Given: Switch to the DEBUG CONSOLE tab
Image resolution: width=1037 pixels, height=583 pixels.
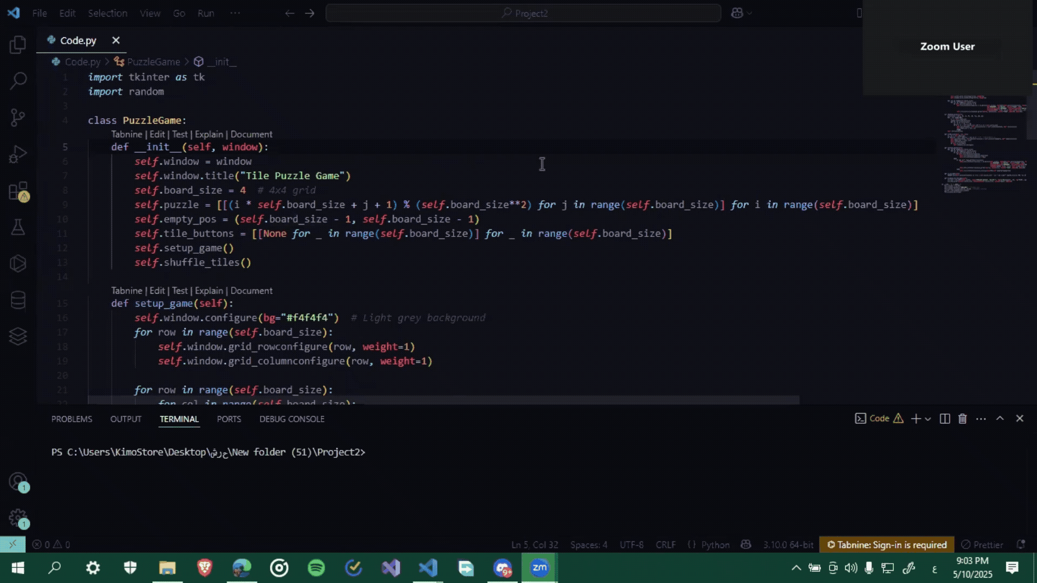Looking at the screenshot, I should [292, 419].
